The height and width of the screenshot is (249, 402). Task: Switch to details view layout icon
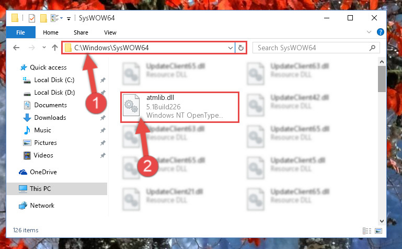tap(367, 231)
